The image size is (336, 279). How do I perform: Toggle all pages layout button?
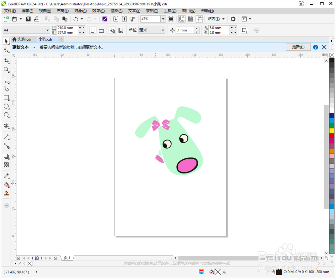pos(112,30)
